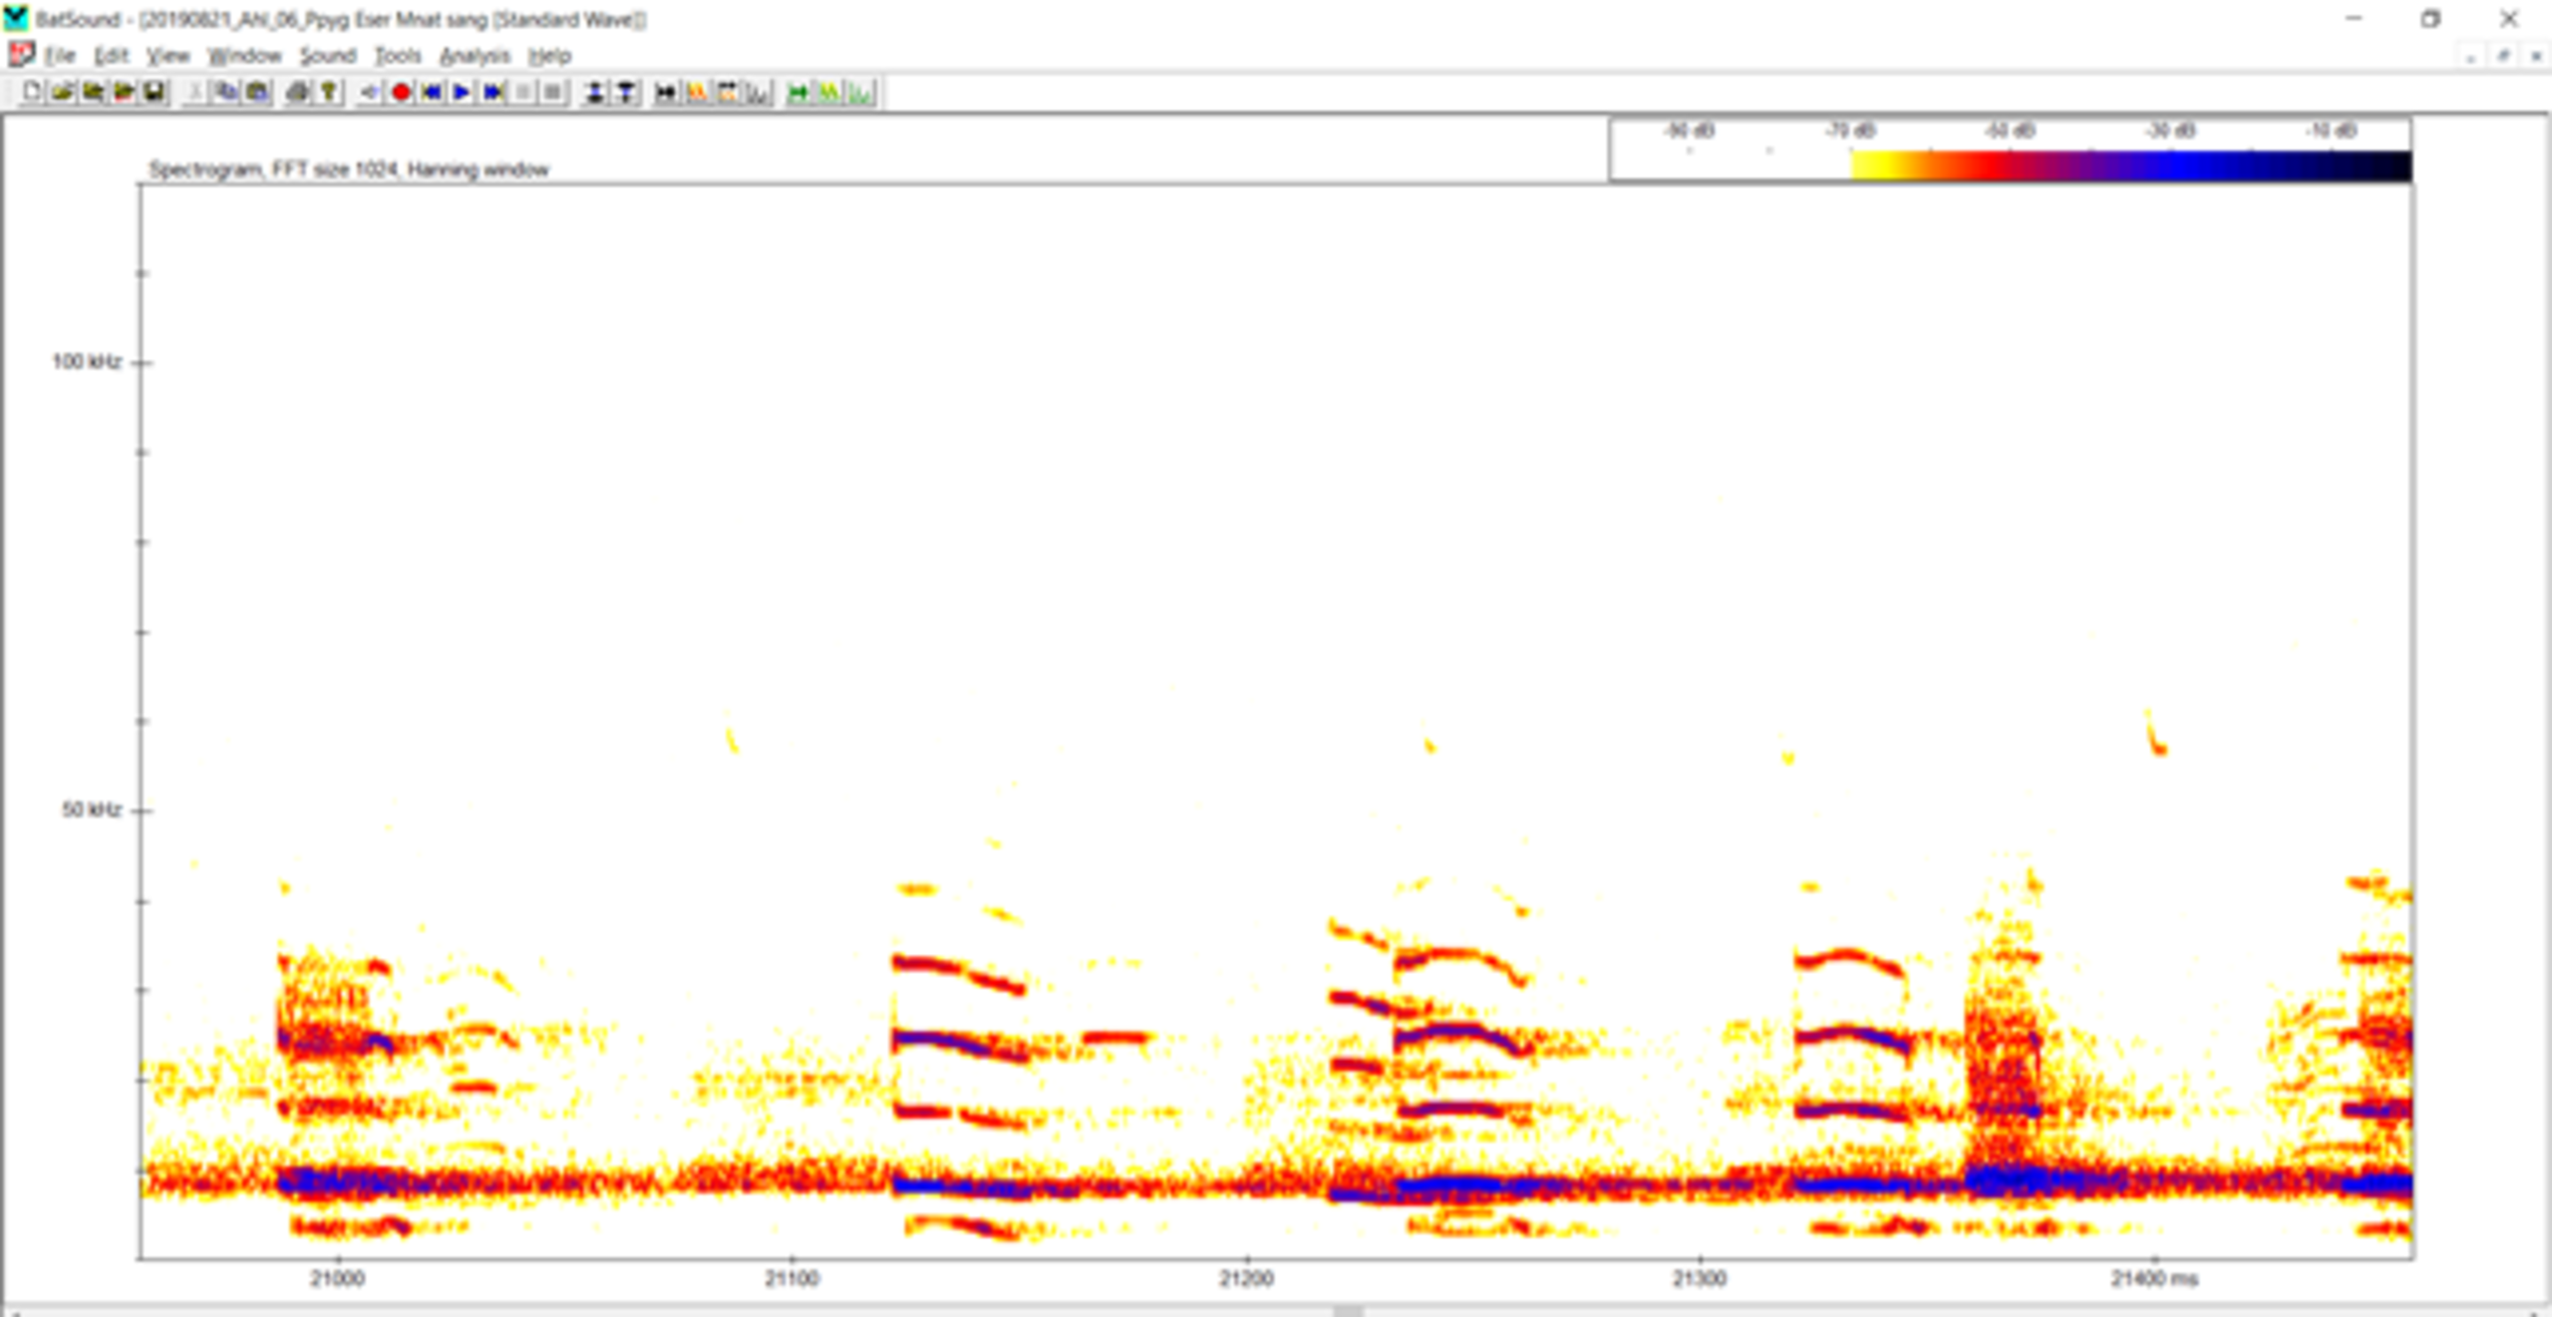Click the red Record button

coord(401,93)
